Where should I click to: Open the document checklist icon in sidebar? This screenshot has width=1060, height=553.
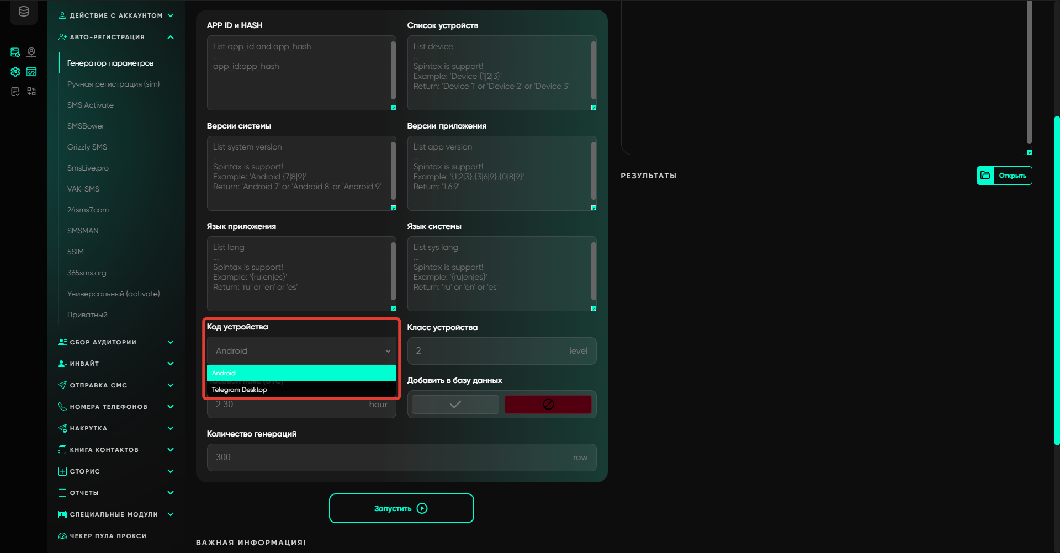pyautogui.click(x=15, y=92)
